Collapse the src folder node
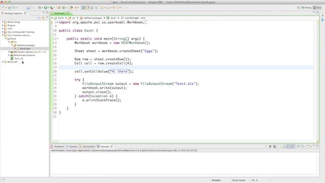The width and height of the screenshot is (325, 183). pos(9,42)
